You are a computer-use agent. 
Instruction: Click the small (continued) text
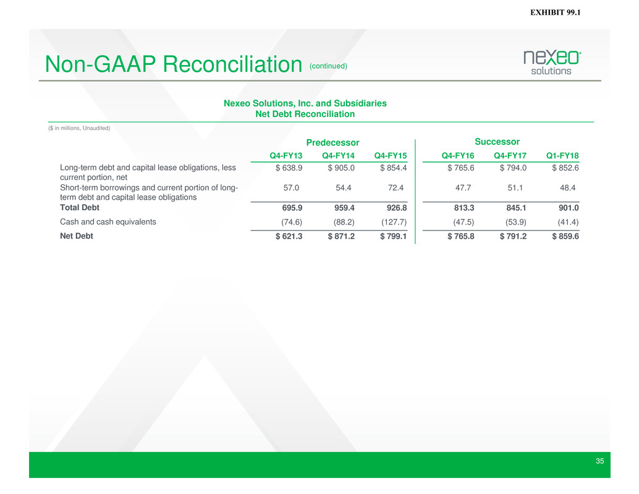[x=329, y=66]
